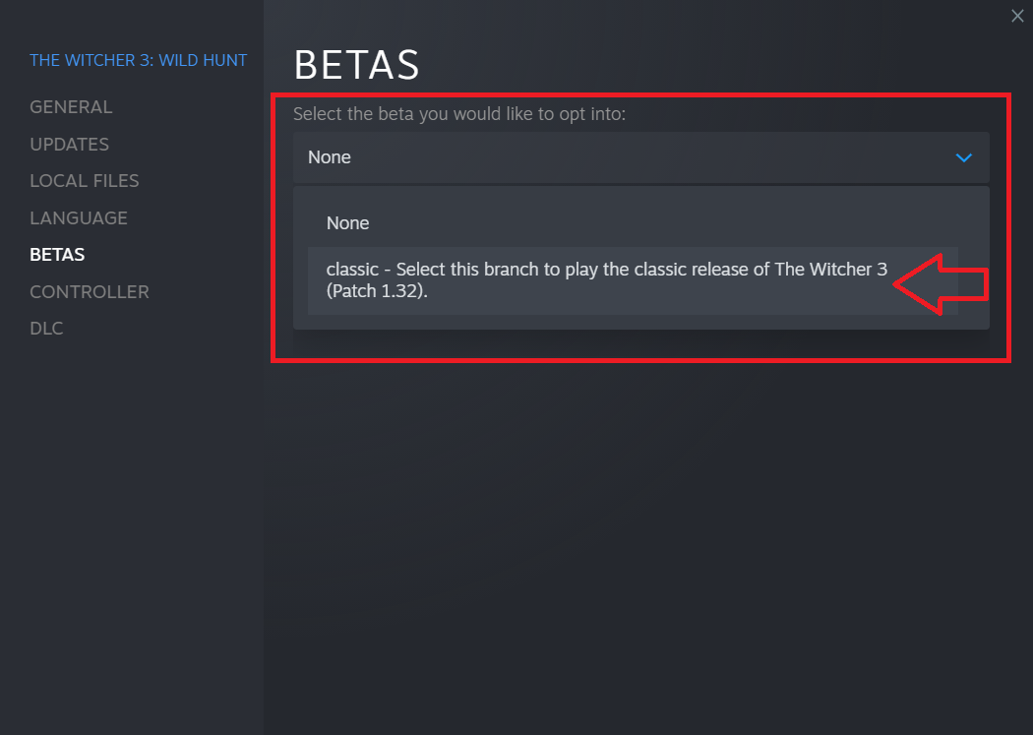Go to the DLC section
The width and height of the screenshot is (1033, 735).
[46, 329]
